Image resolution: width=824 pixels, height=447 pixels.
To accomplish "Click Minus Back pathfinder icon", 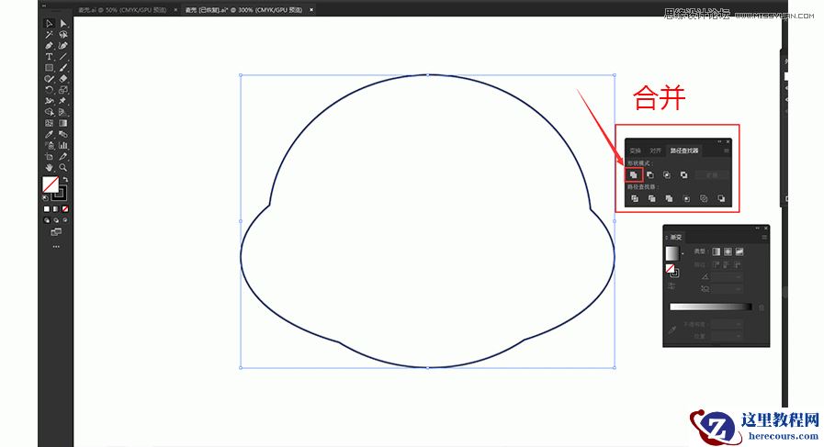I will click(x=721, y=198).
